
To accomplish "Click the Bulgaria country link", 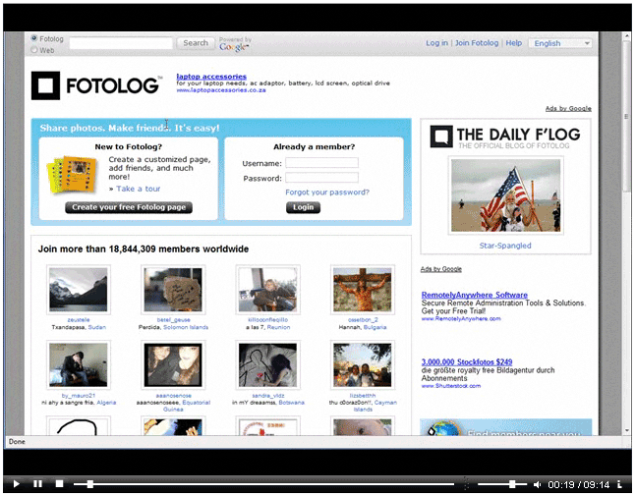I will [x=375, y=327].
